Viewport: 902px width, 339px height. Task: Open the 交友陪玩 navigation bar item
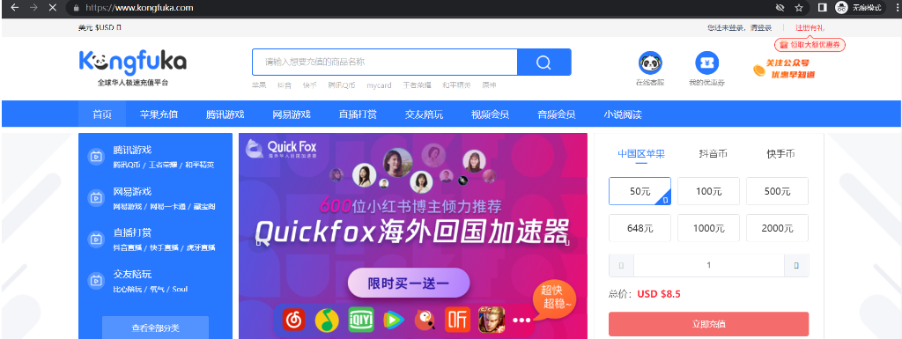click(424, 114)
